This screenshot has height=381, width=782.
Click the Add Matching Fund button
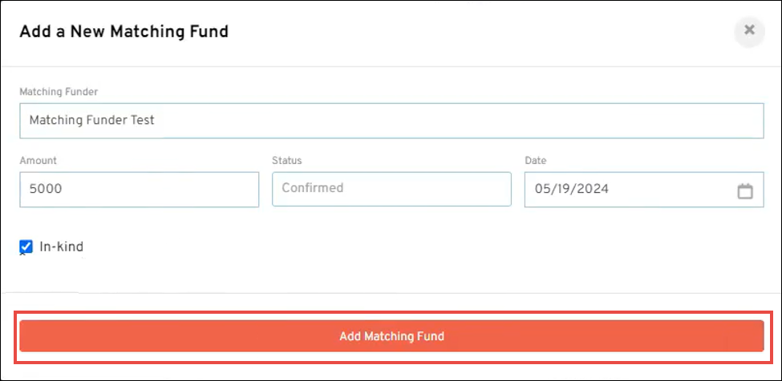[391, 336]
